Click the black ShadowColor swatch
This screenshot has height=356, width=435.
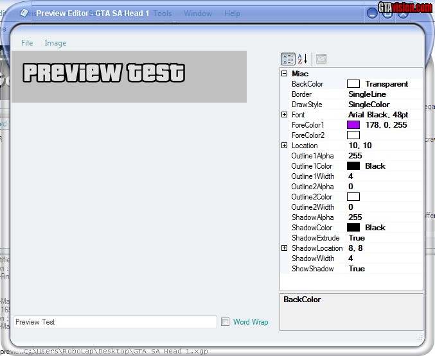coord(353,228)
